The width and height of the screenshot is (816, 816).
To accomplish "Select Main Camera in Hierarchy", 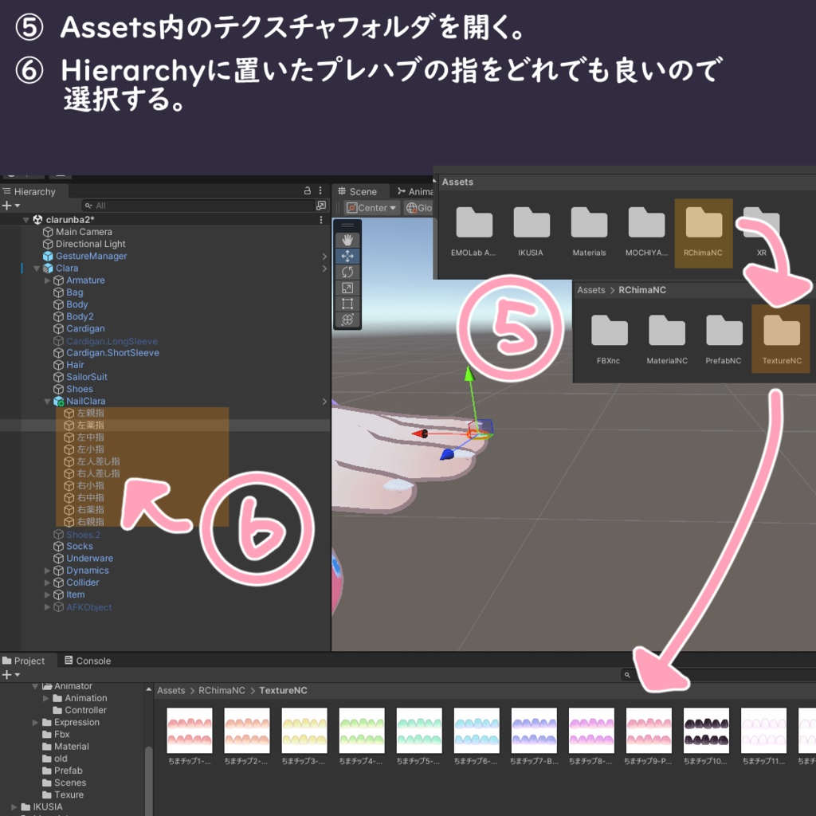I will pos(84,232).
